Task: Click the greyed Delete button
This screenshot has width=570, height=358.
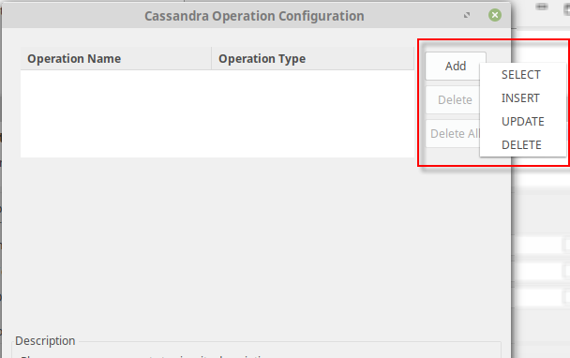Action: (x=454, y=99)
